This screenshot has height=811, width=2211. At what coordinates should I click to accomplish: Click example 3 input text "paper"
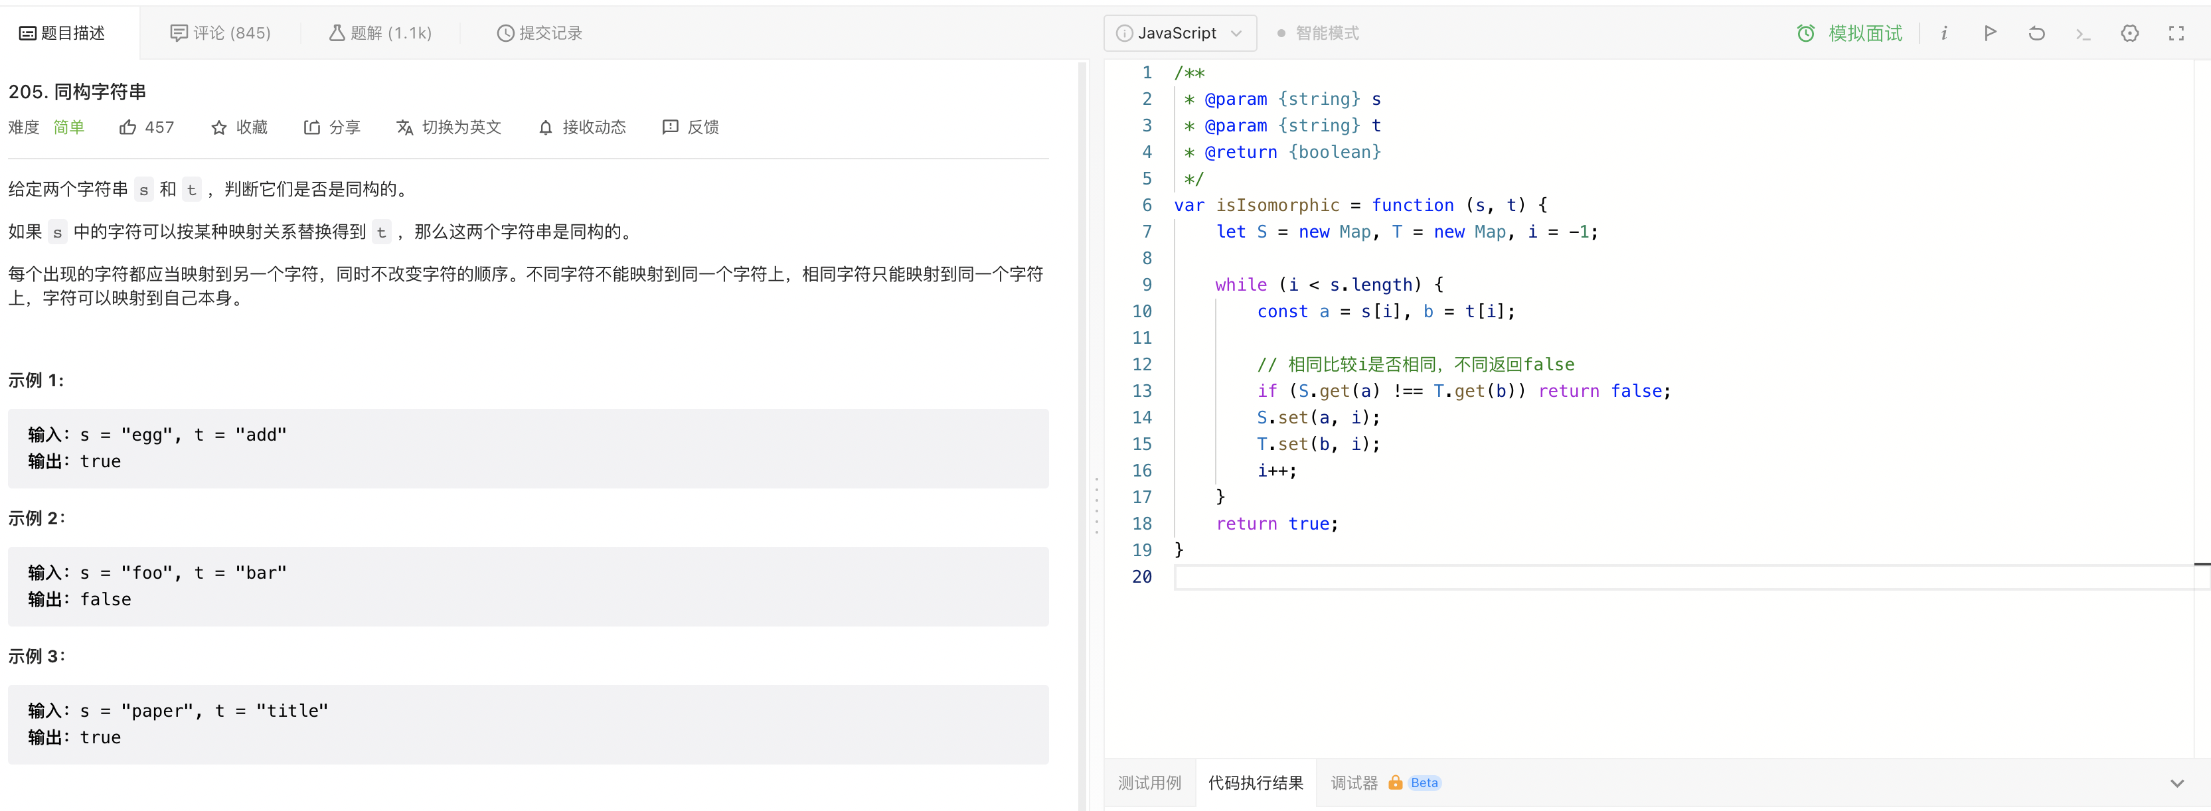[x=155, y=711]
